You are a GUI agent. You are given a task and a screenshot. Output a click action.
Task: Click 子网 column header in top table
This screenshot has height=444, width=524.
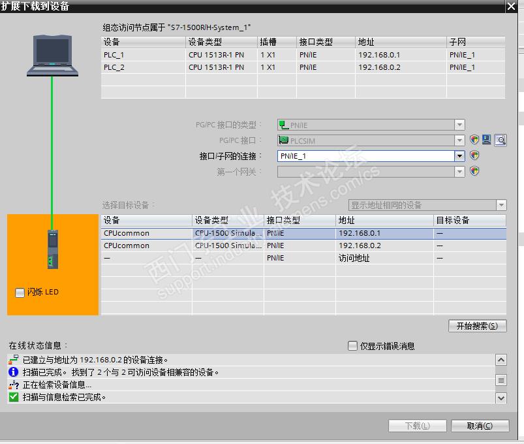[x=476, y=42]
